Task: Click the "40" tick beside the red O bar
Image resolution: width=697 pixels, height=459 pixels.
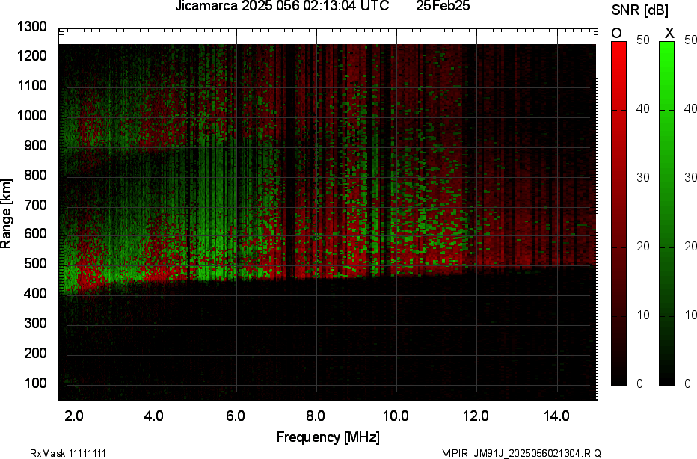Action: pyautogui.click(x=642, y=109)
